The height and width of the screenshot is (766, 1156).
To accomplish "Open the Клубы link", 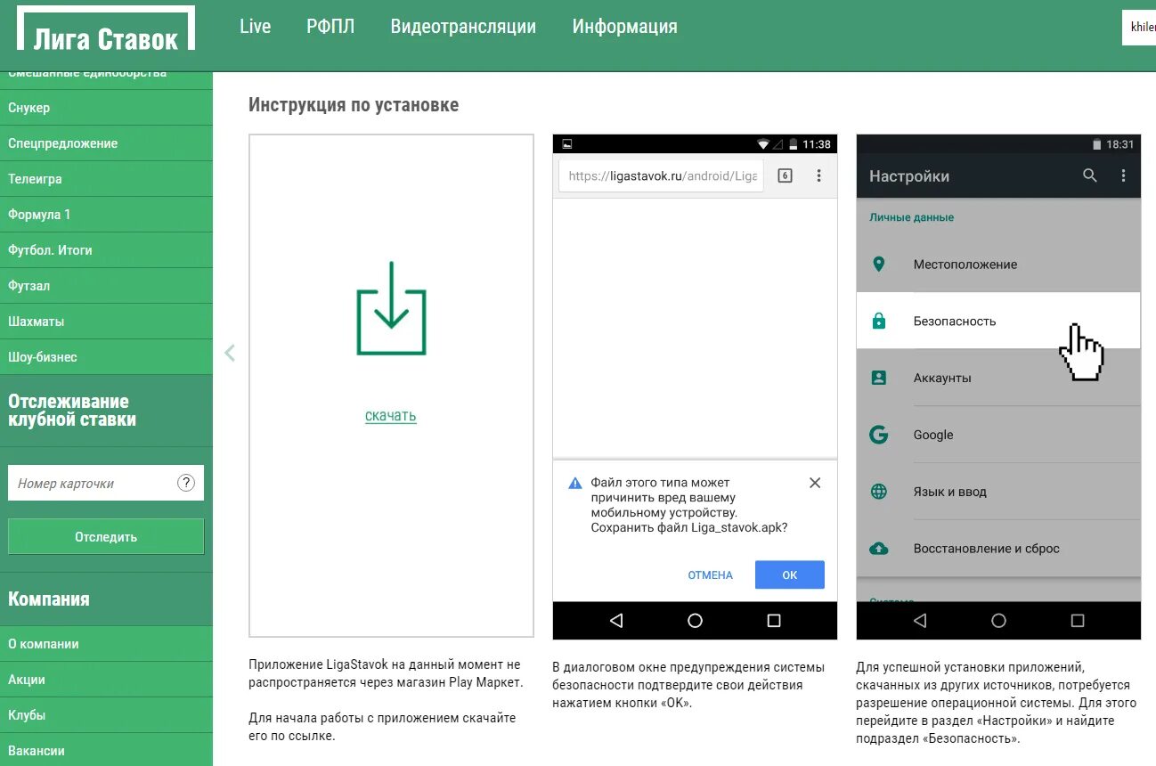I will pos(106,715).
